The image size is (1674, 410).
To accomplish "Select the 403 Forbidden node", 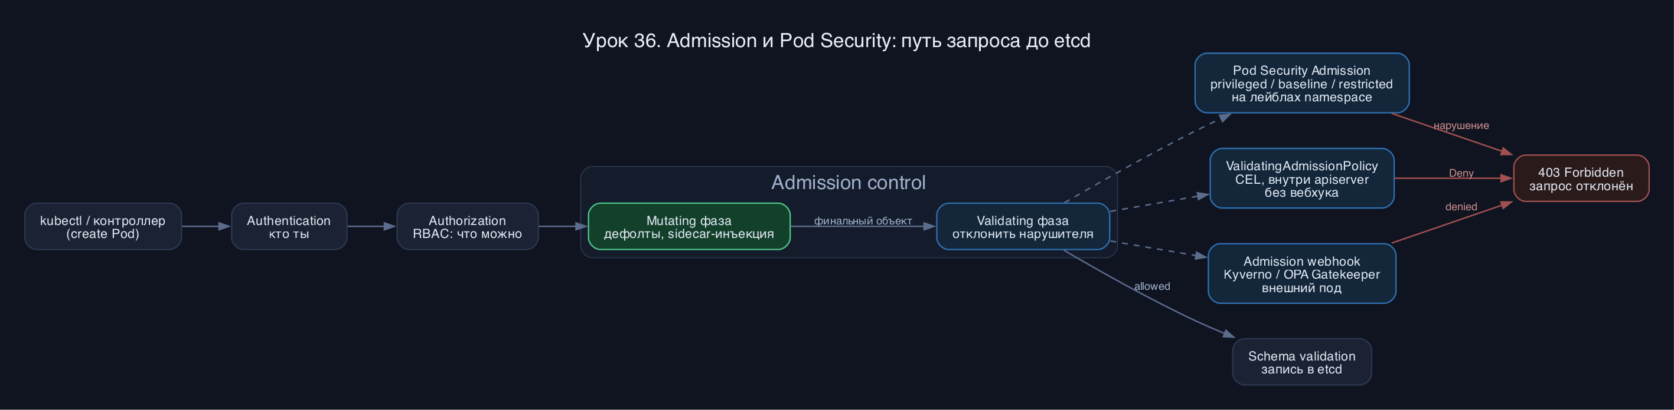I will [1581, 178].
